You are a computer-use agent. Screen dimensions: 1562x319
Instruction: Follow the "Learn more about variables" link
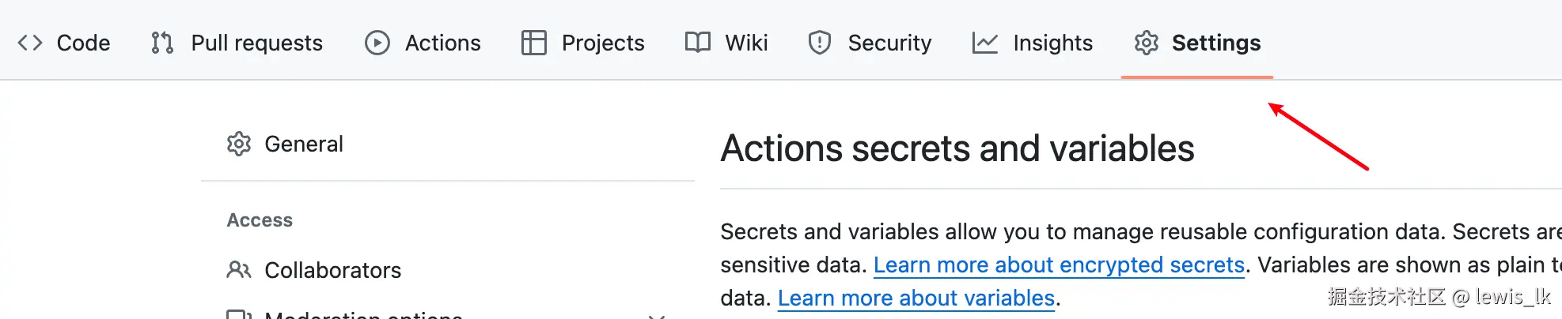(916, 298)
